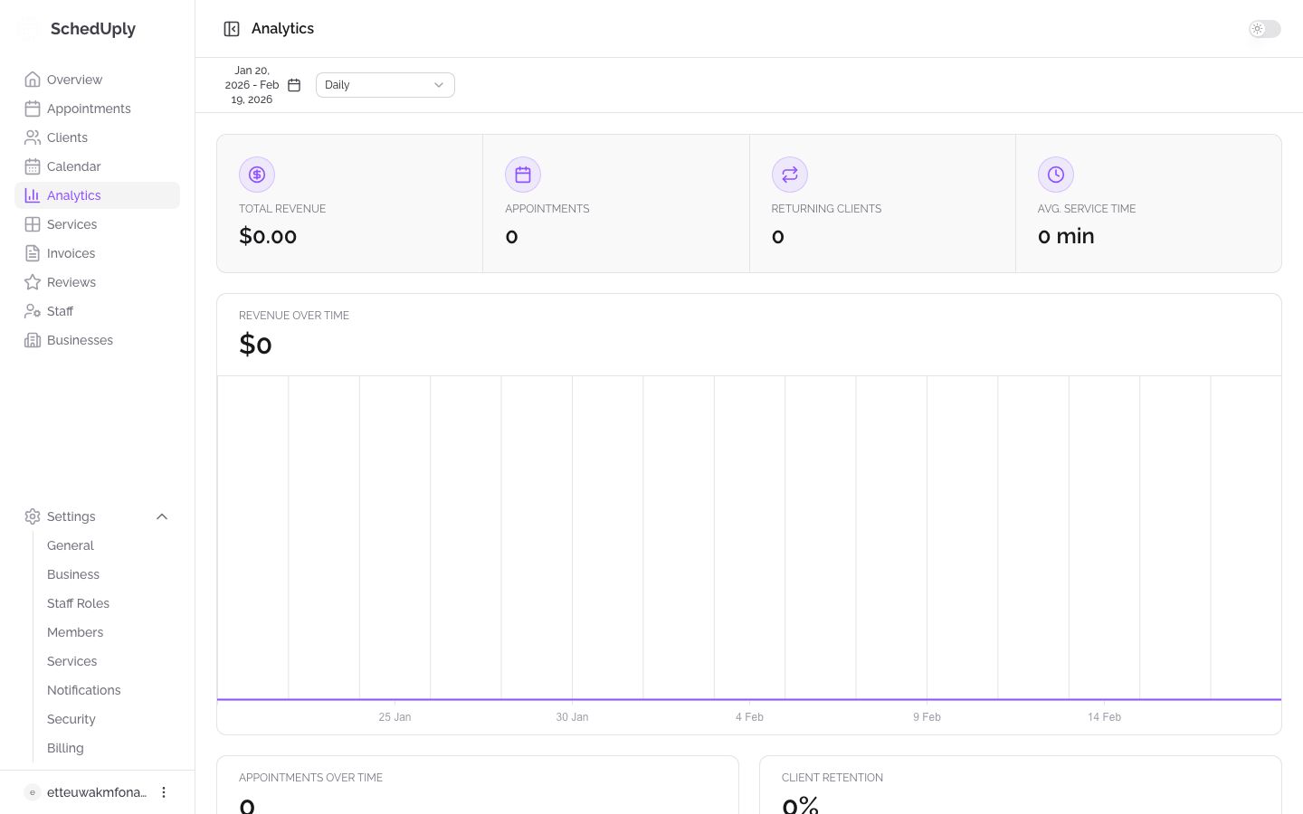Image resolution: width=1303 pixels, height=814 pixels.
Task: Toggle dark mode with the theme switch
Action: (x=1264, y=29)
